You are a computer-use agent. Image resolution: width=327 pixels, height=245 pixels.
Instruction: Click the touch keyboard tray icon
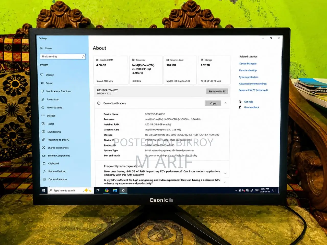(256, 190)
